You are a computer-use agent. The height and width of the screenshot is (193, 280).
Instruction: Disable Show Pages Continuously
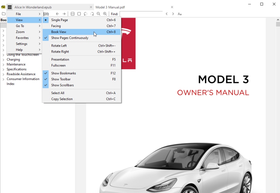[x=69, y=38]
